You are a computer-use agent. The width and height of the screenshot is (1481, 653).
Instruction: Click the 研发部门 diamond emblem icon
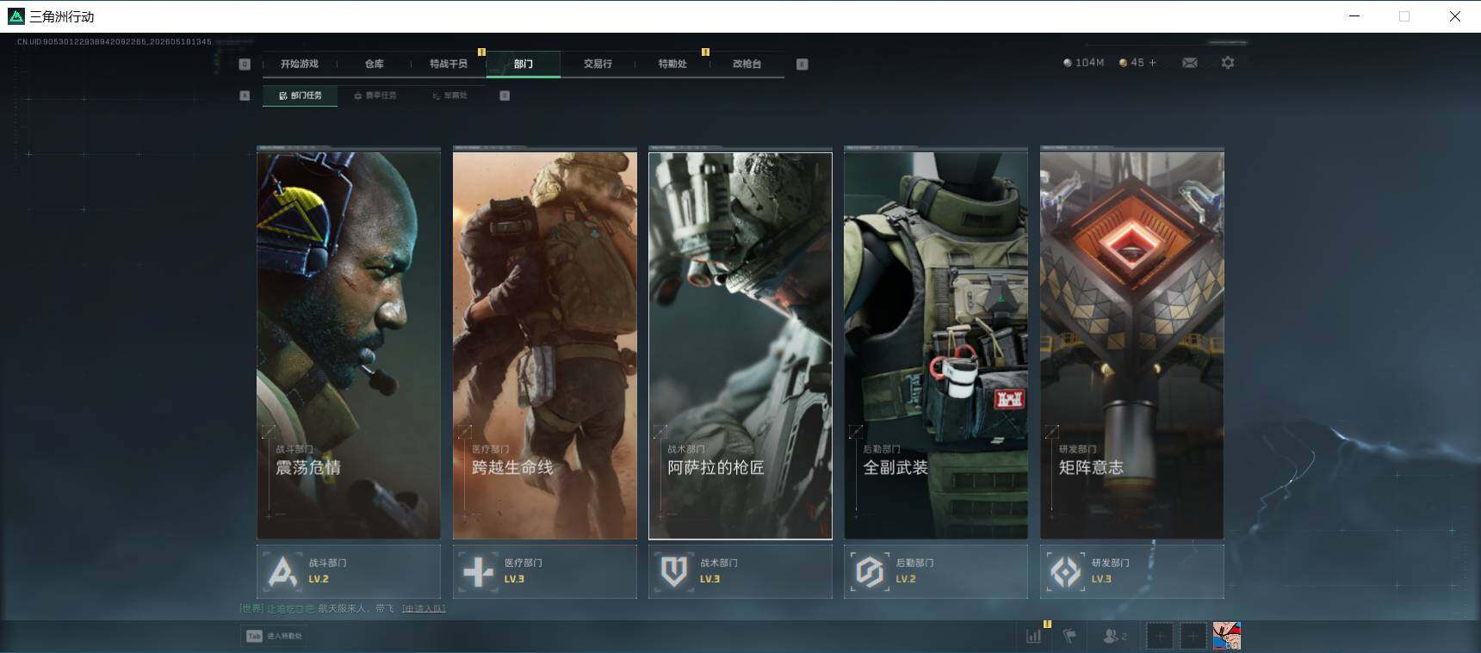click(1066, 571)
